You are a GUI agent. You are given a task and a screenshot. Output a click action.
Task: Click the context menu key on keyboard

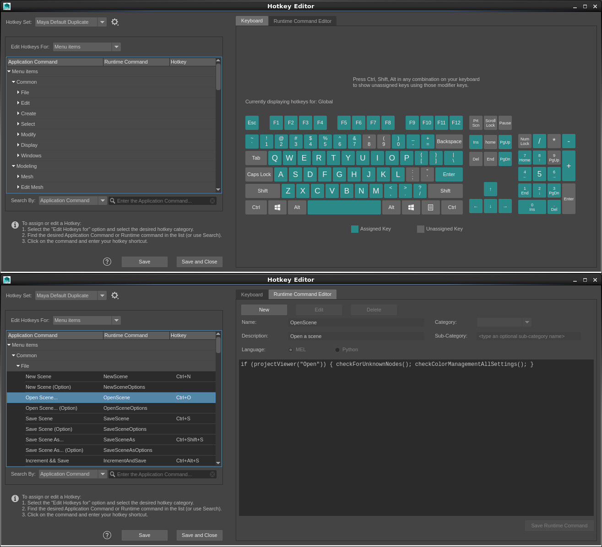[x=430, y=207]
